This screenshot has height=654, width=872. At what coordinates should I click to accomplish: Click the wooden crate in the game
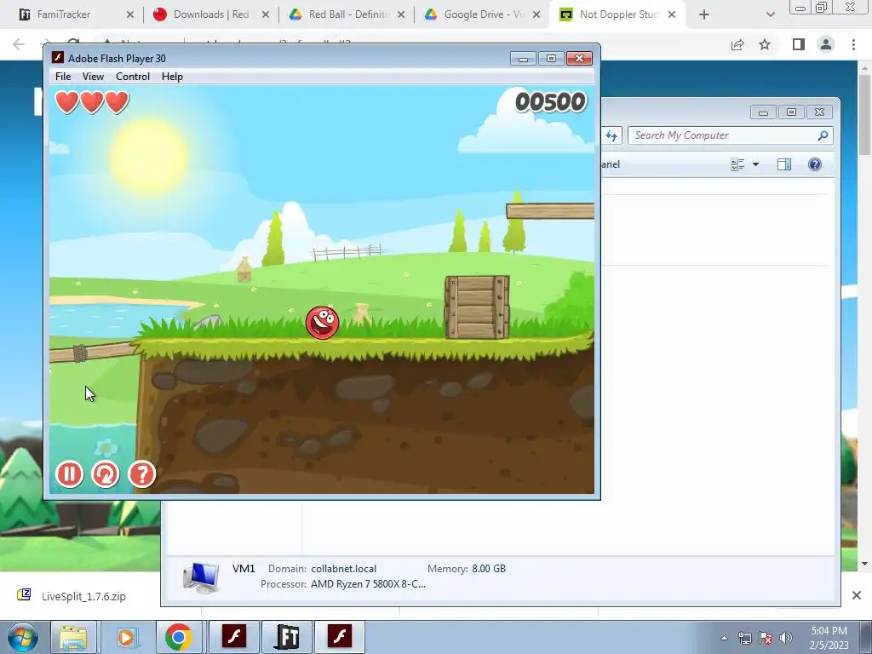click(477, 307)
